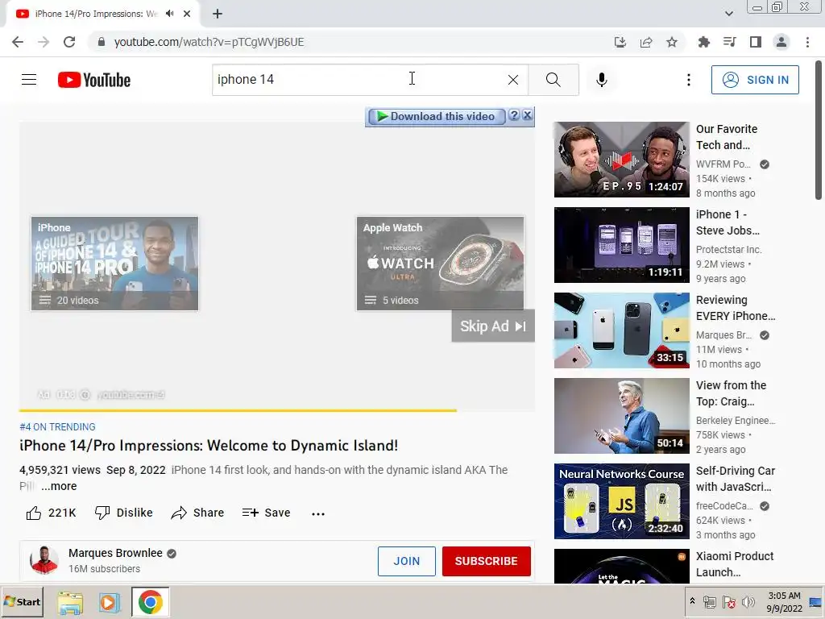Open media controls icon in Chrome toolbar
The image size is (825, 619).
point(729,42)
